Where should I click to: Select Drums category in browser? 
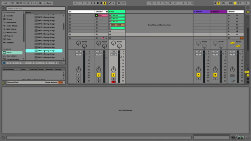pyautogui.click(x=9, y=19)
